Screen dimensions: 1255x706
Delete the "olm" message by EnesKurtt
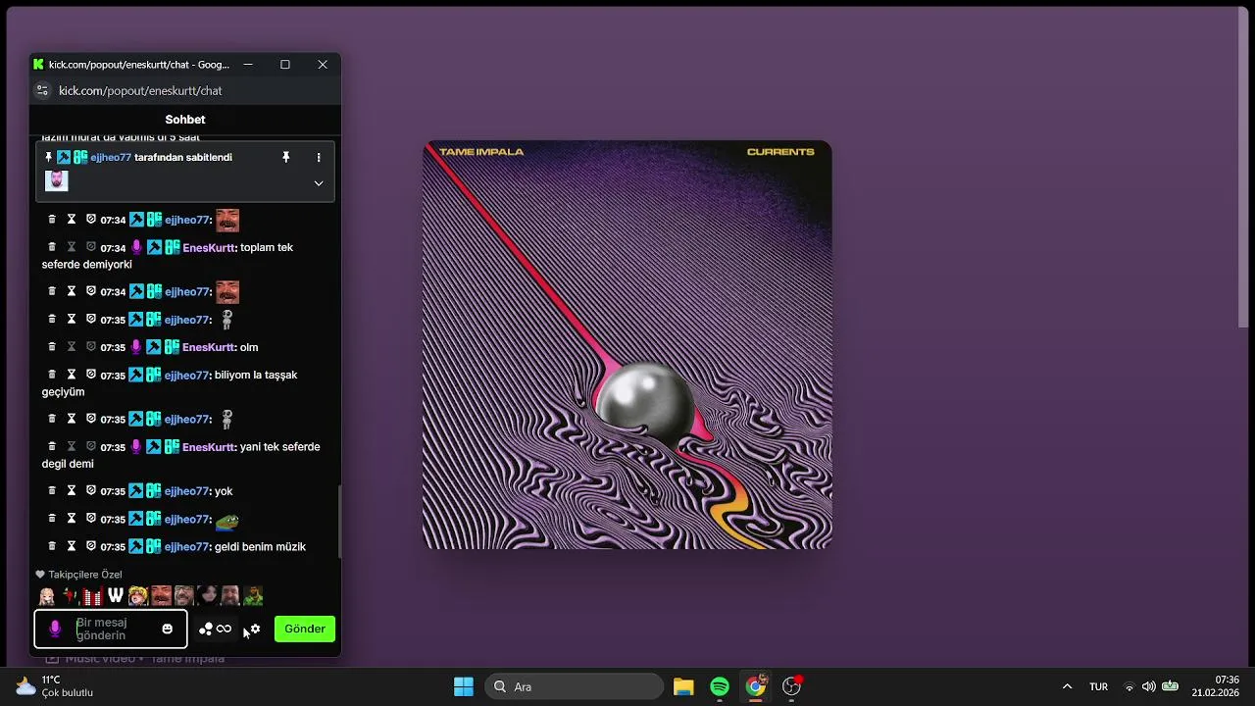pyautogui.click(x=52, y=347)
